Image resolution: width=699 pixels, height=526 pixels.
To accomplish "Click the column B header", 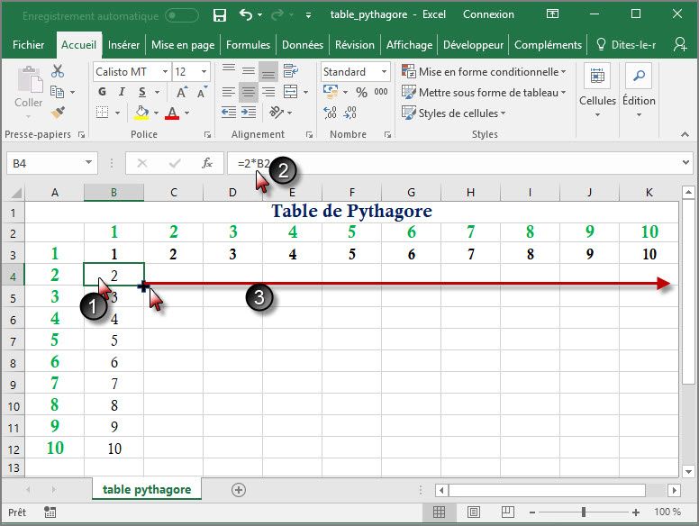I will (x=113, y=193).
